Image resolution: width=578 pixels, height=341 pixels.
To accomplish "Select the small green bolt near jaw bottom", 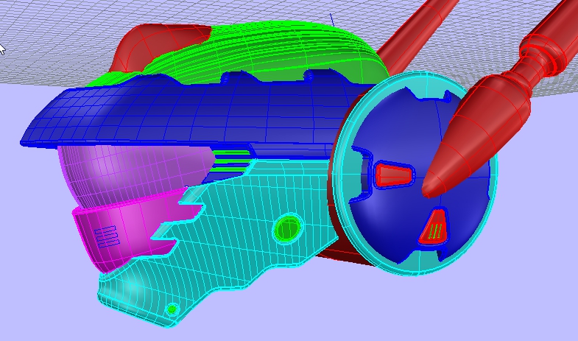I will [172, 309].
